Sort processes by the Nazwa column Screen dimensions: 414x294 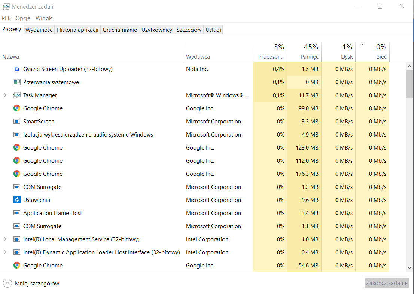click(x=92, y=52)
